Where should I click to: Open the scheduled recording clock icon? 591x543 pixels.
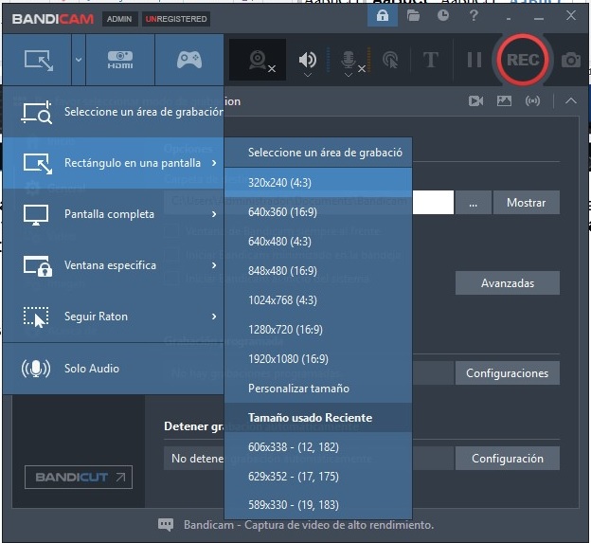[443, 15]
